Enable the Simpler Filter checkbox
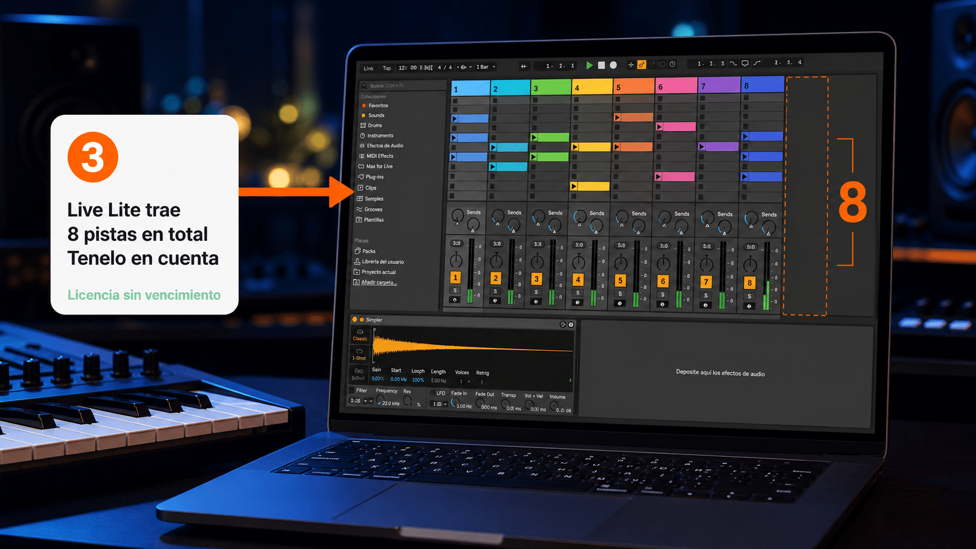The image size is (976, 549). tap(352, 390)
